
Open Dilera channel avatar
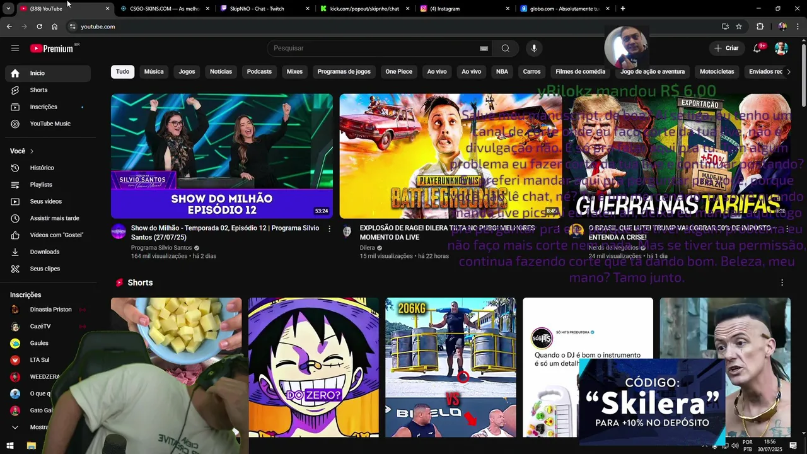347,231
